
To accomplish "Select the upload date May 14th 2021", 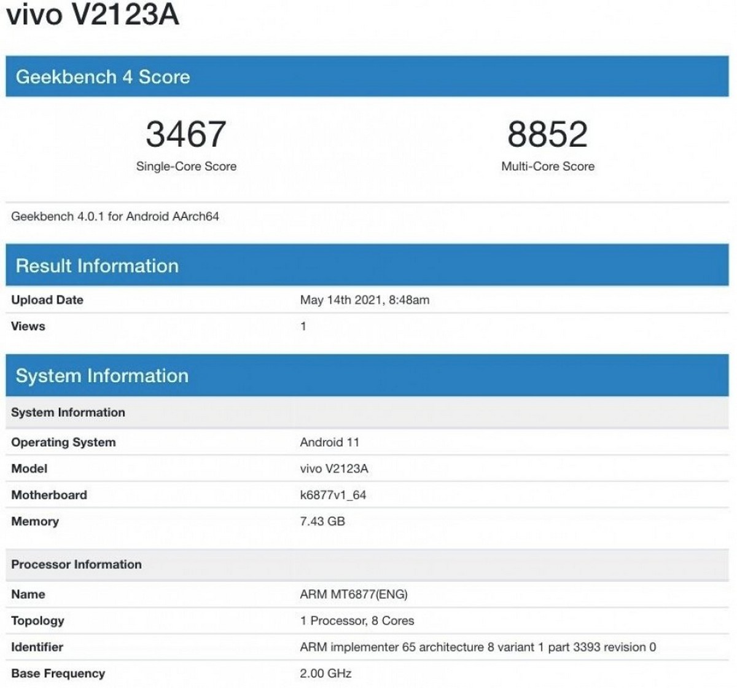I will (x=364, y=300).
